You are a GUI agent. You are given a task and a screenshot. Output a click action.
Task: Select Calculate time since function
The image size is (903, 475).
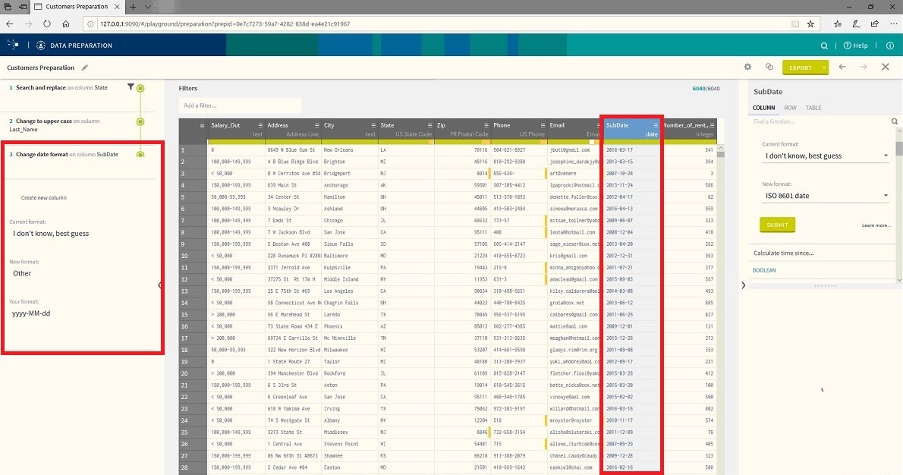pyautogui.click(x=783, y=253)
